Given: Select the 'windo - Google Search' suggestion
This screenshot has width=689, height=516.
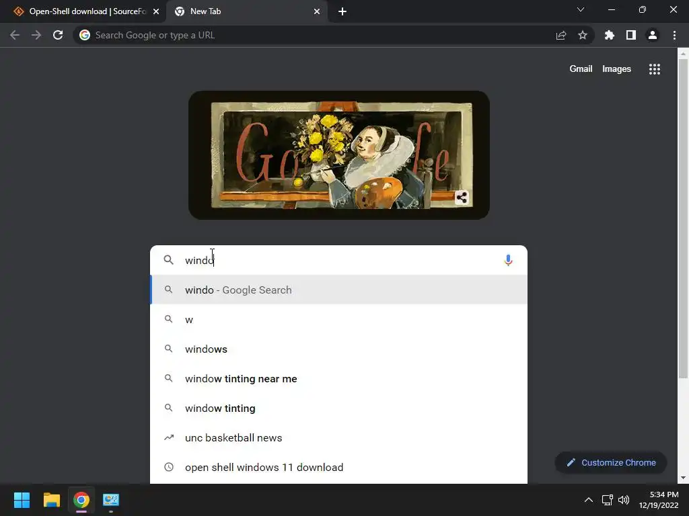Looking at the screenshot, I should [x=339, y=290].
